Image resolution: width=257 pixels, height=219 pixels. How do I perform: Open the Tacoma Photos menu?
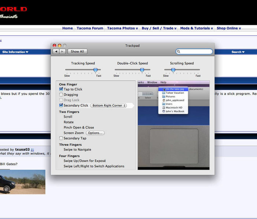[x=122, y=28]
